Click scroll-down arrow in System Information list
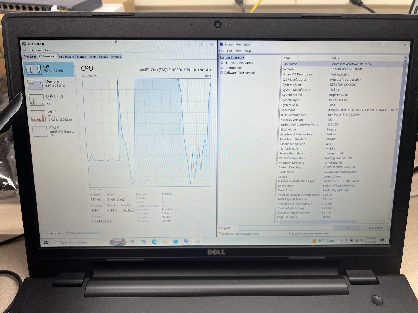Image resolution: width=418 pixels, height=313 pixels. pyautogui.click(x=388, y=218)
